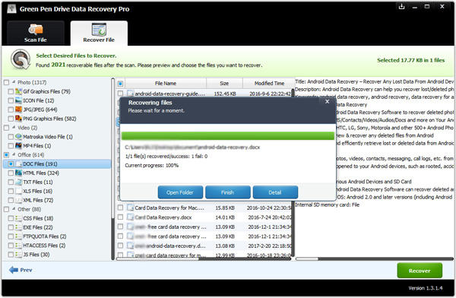
Task: Click the Version 1.3.1.4 label
Action: click(x=426, y=288)
